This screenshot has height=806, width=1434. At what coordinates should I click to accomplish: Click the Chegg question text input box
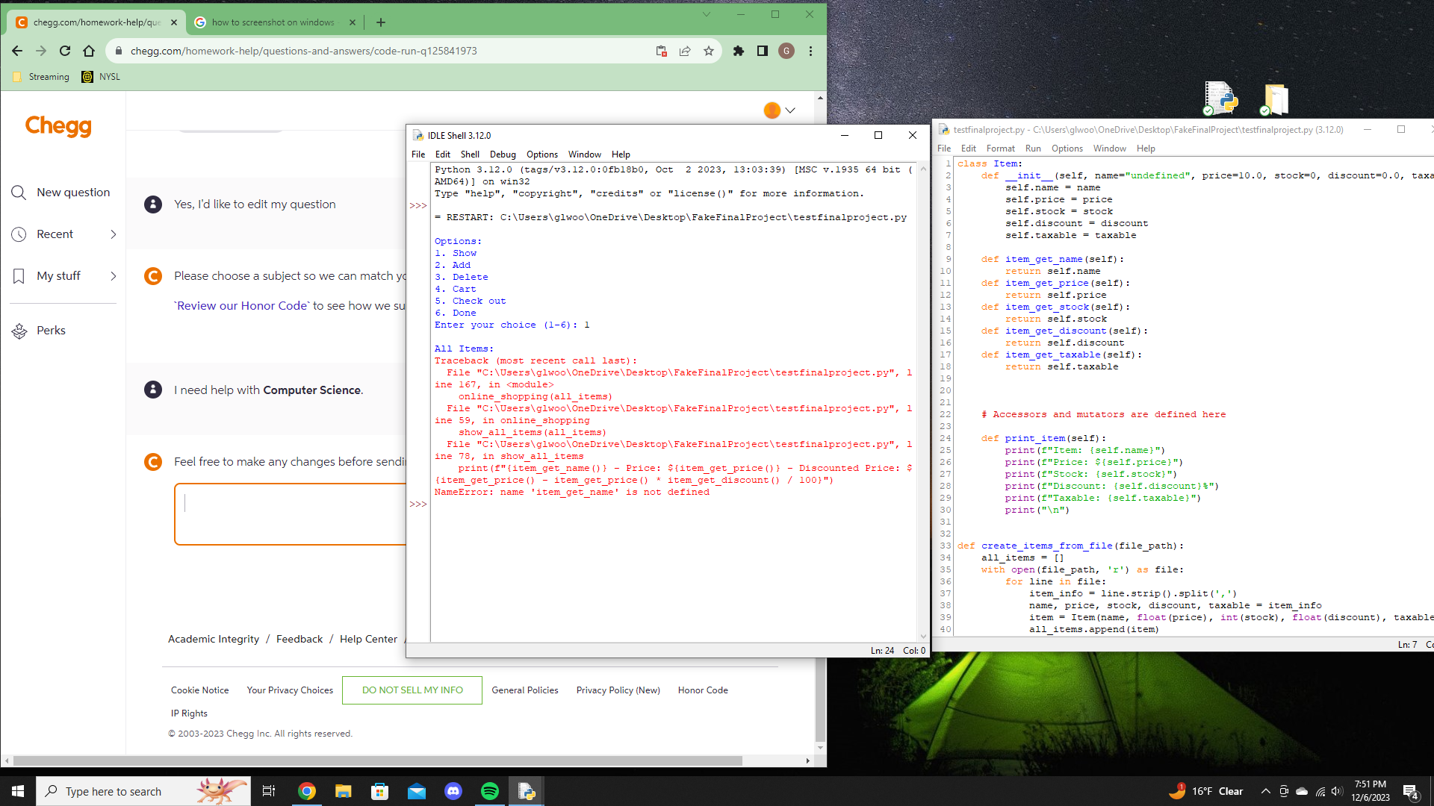(x=291, y=513)
